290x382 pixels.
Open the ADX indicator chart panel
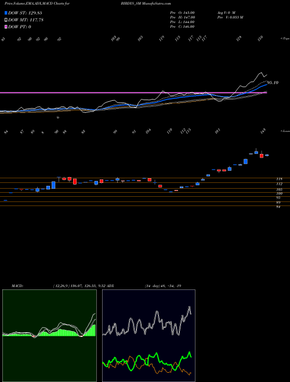point(148,336)
